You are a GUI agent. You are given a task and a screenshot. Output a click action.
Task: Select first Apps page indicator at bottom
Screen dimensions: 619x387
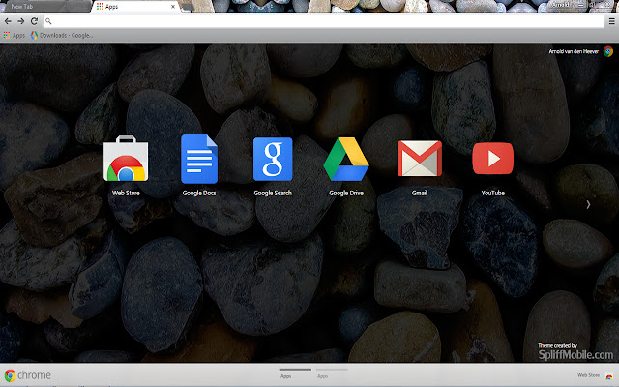[295, 373]
